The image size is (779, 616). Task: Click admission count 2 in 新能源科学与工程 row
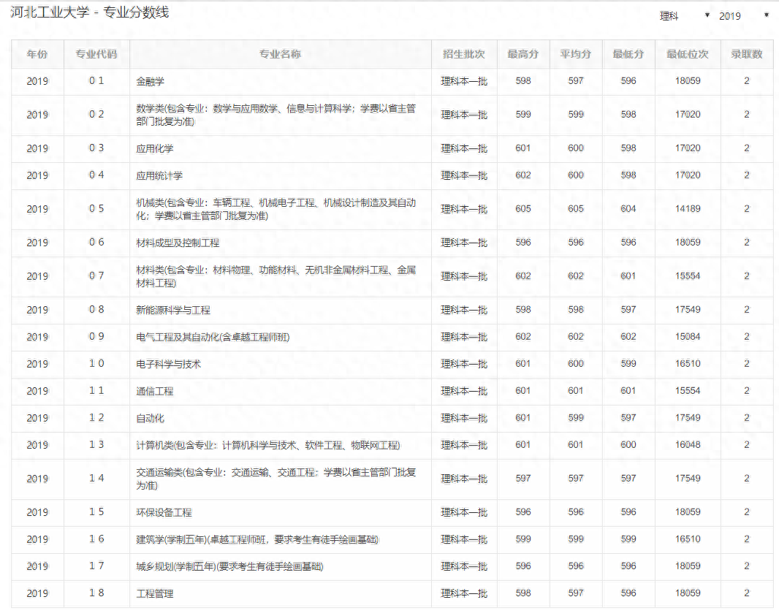747,310
